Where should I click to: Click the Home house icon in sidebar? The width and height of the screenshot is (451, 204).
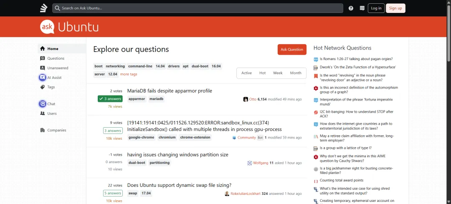click(x=43, y=49)
